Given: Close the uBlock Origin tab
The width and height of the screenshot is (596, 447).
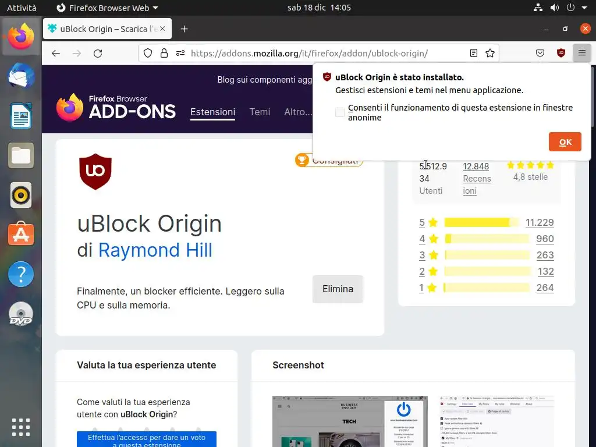Looking at the screenshot, I should [x=162, y=29].
